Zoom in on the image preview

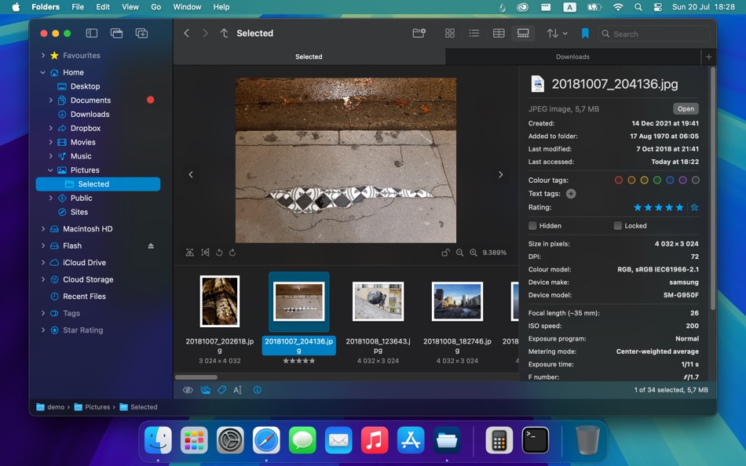[x=473, y=253]
